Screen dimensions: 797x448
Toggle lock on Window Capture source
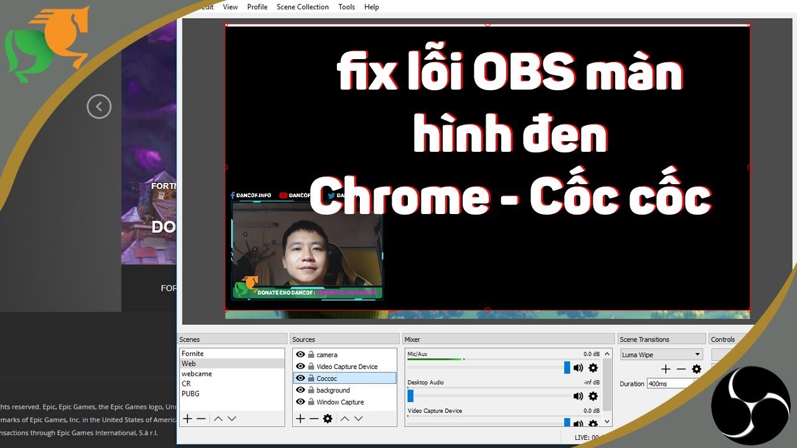click(x=311, y=402)
